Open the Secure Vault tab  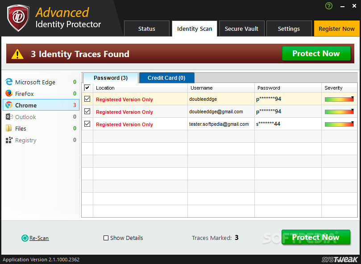(241, 28)
